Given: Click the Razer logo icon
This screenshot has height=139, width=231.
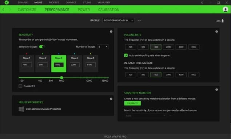Looking at the screenshot, I should pyautogui.click(x=7, y=2).
